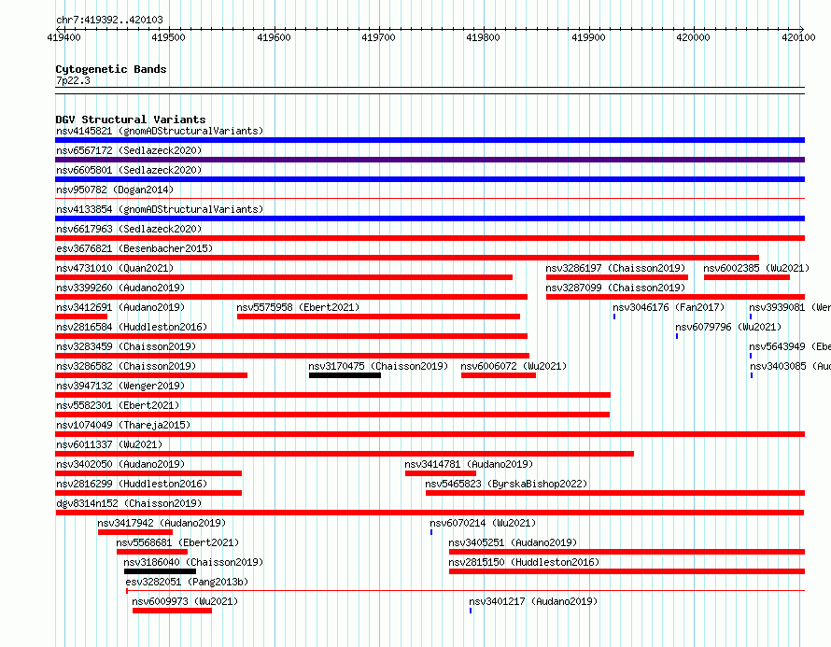
Task: Select the black nsv3170475 variant bar
Action: pos(345,375)
